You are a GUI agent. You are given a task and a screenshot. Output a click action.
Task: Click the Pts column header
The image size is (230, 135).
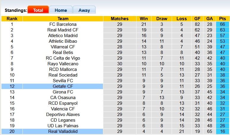pos(223,19)
